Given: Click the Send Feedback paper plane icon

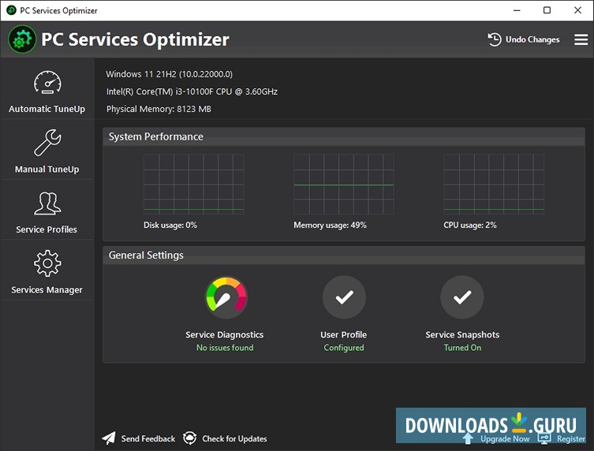Looking at the screenshot, I should pyautogui.click(x=109, y=438).
